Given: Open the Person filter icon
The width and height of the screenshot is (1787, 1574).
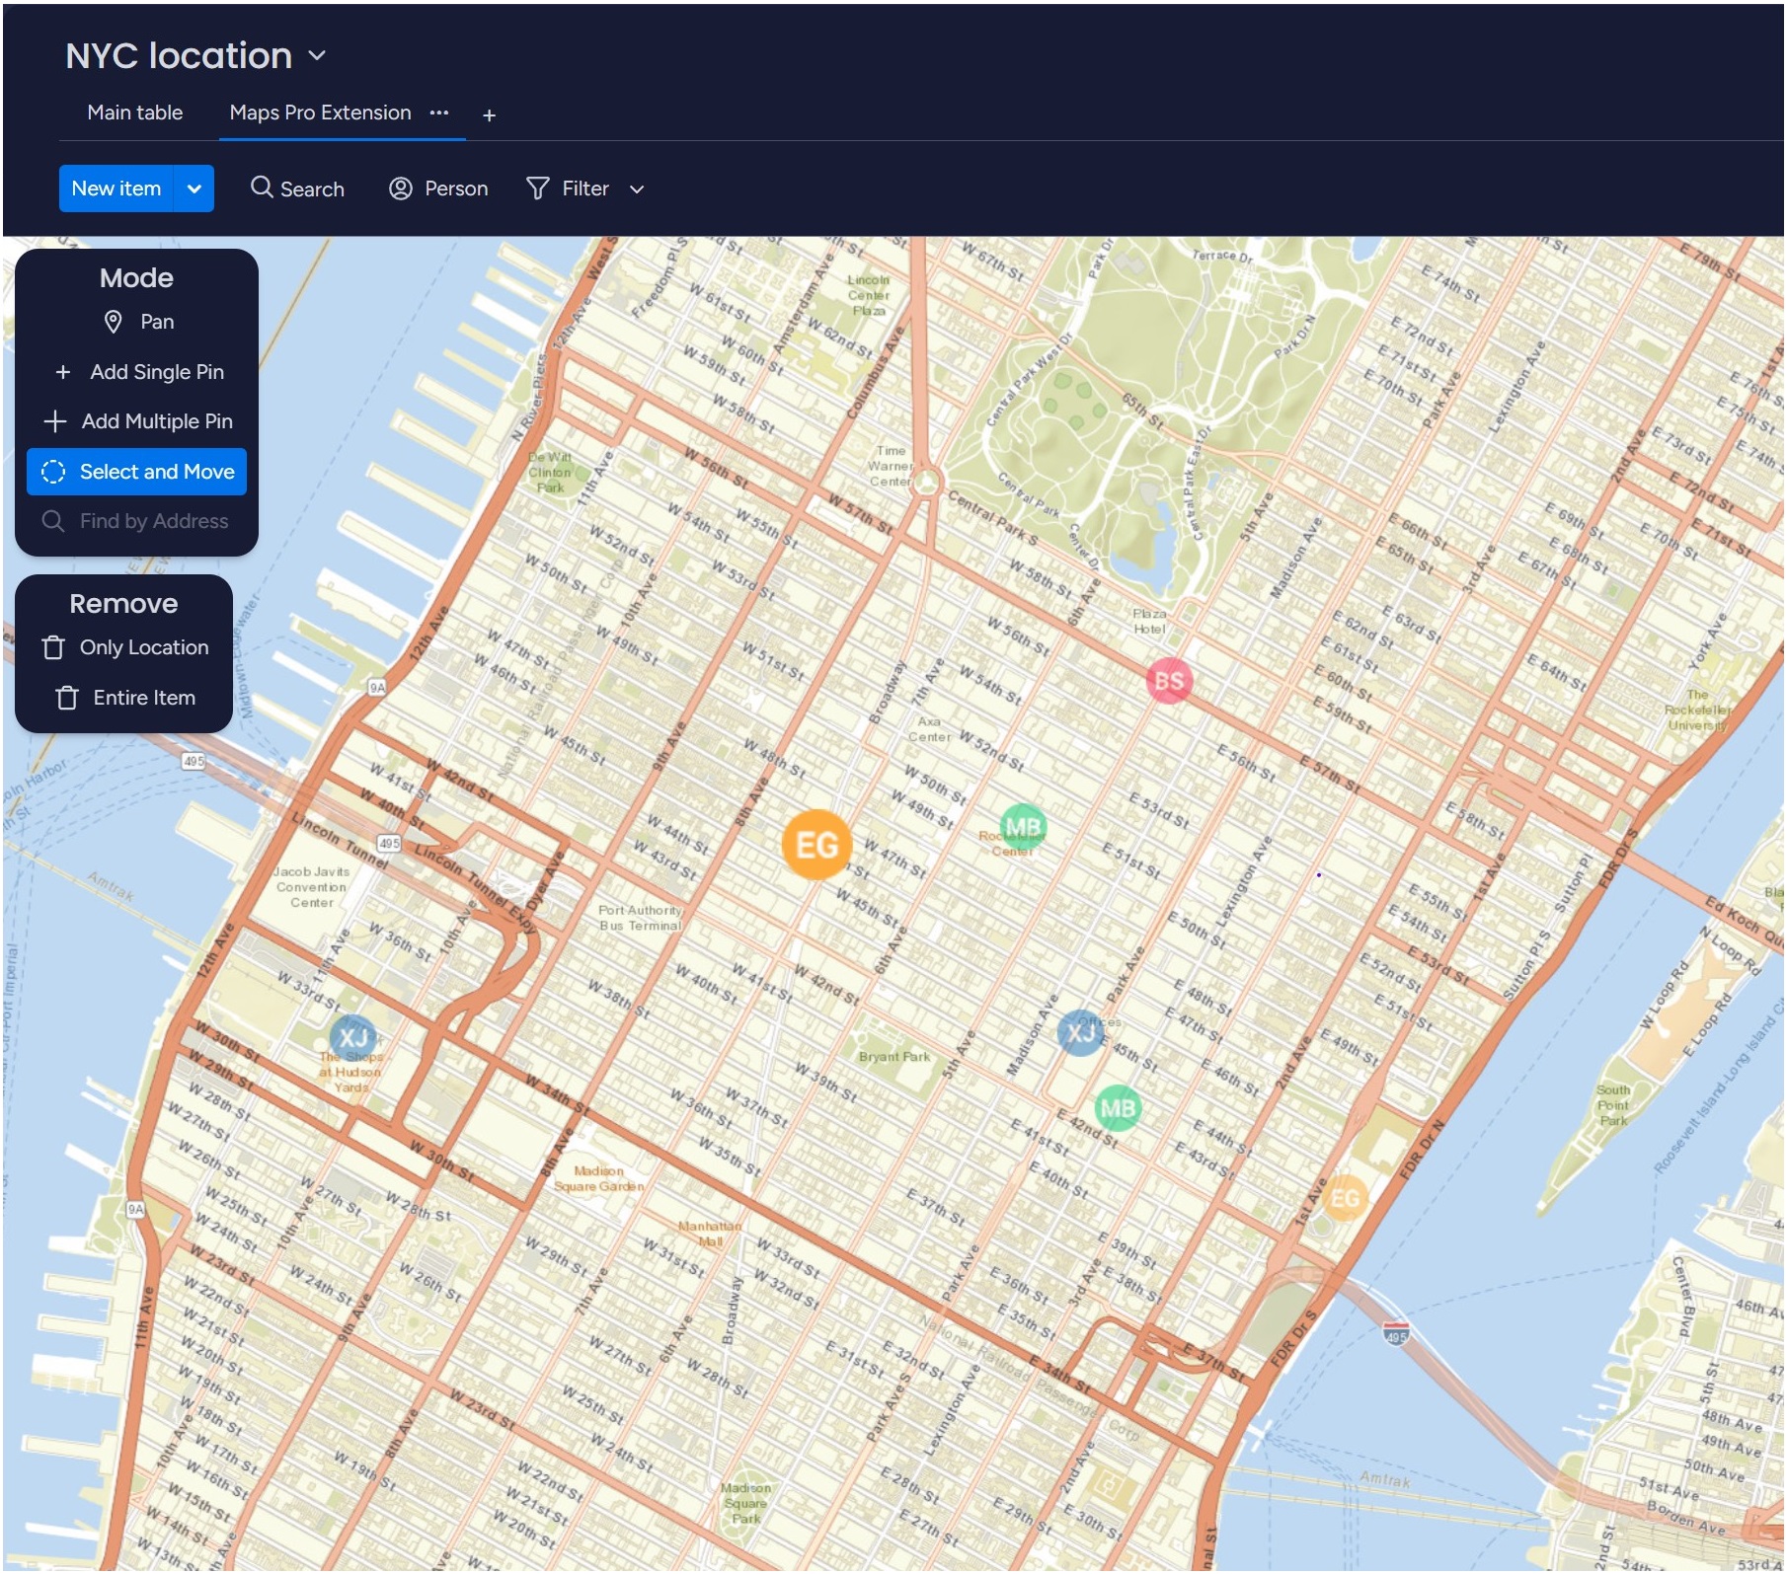Looking at the screenshot, I should pos(400,188).
